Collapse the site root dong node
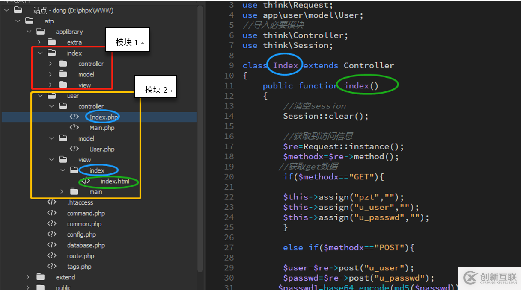 point(6,10)
